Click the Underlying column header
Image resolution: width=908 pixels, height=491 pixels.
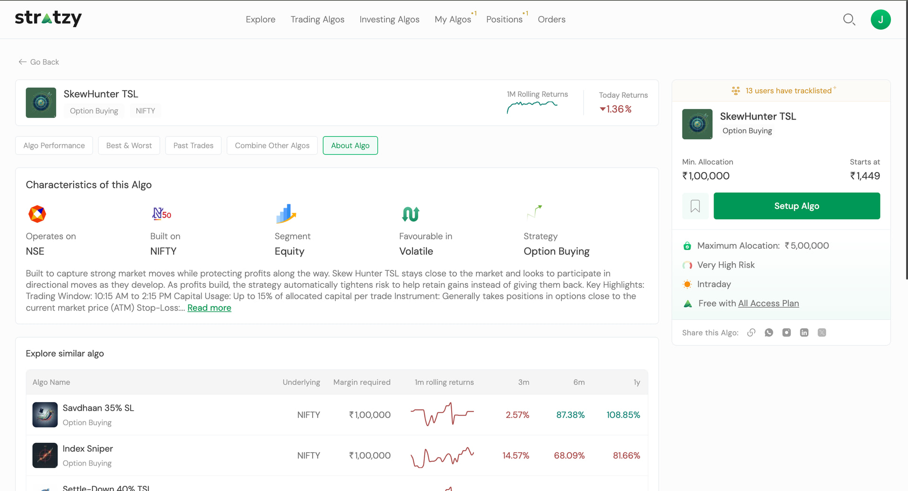click(x=301, y=382)
